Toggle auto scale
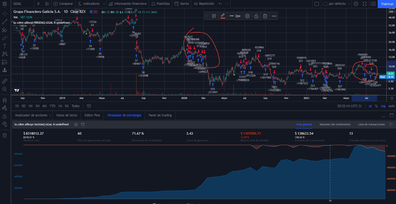 (391, 106)
